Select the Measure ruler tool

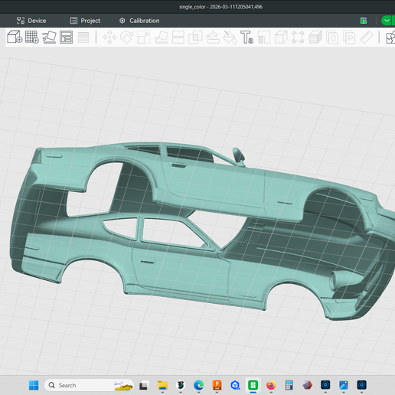[367, 38]
